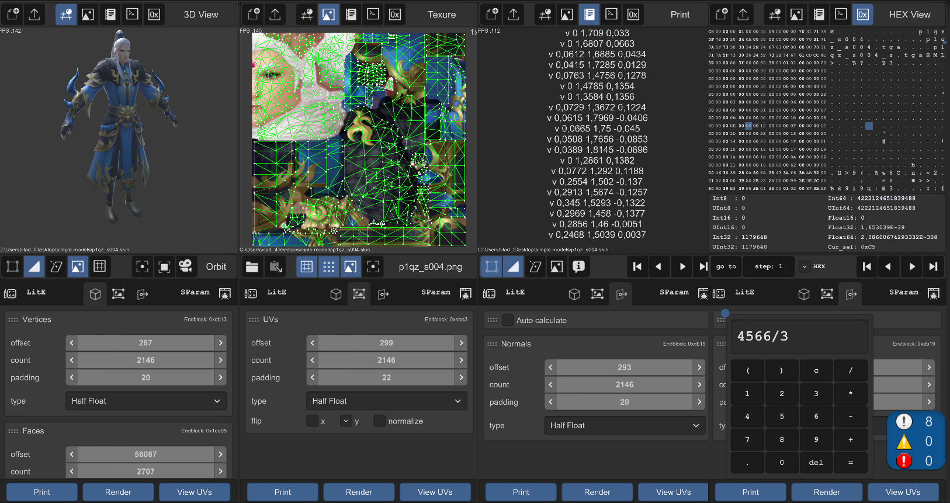Open Normals type Half Float dropdown
Image resolution: width=950 pixels, height=503 pixels.
pos(625,426)
